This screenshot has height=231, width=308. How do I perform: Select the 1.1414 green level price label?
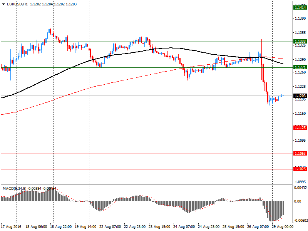300,8
